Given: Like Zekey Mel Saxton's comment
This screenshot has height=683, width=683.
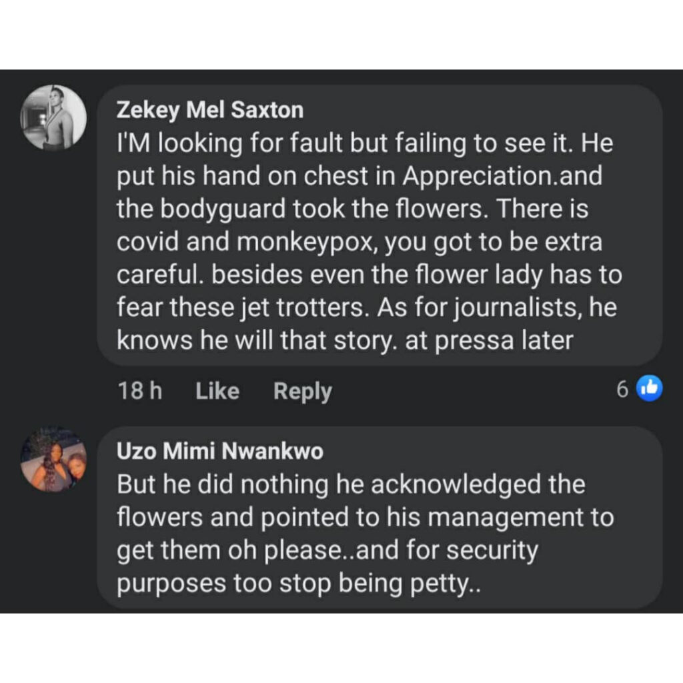Looking at the screenshot, I should 217,391.
